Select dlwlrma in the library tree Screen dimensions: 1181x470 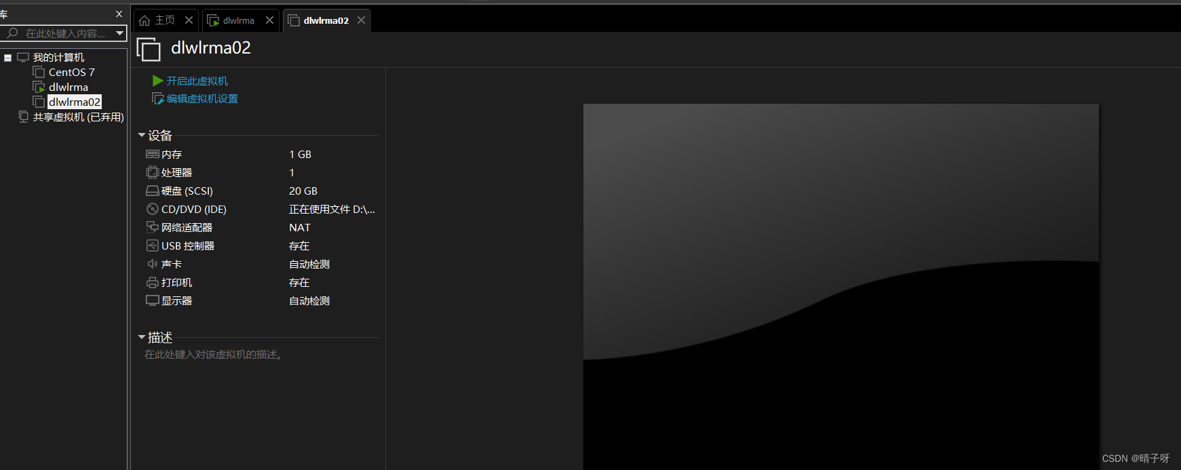tap(69, 87)
